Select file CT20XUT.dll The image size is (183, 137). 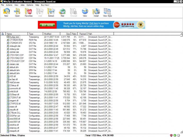(x=15, y=98)
